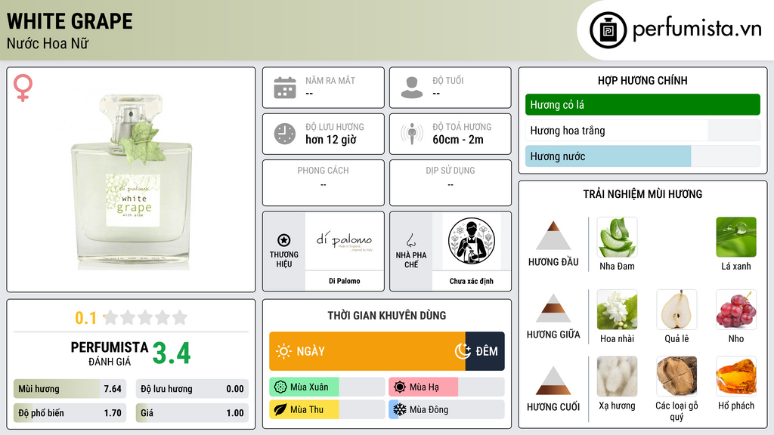The width and height of the screenshot is (774, 435).
Task: Click the Mùa Đông season bar
Action: click(x=447, y=409)
